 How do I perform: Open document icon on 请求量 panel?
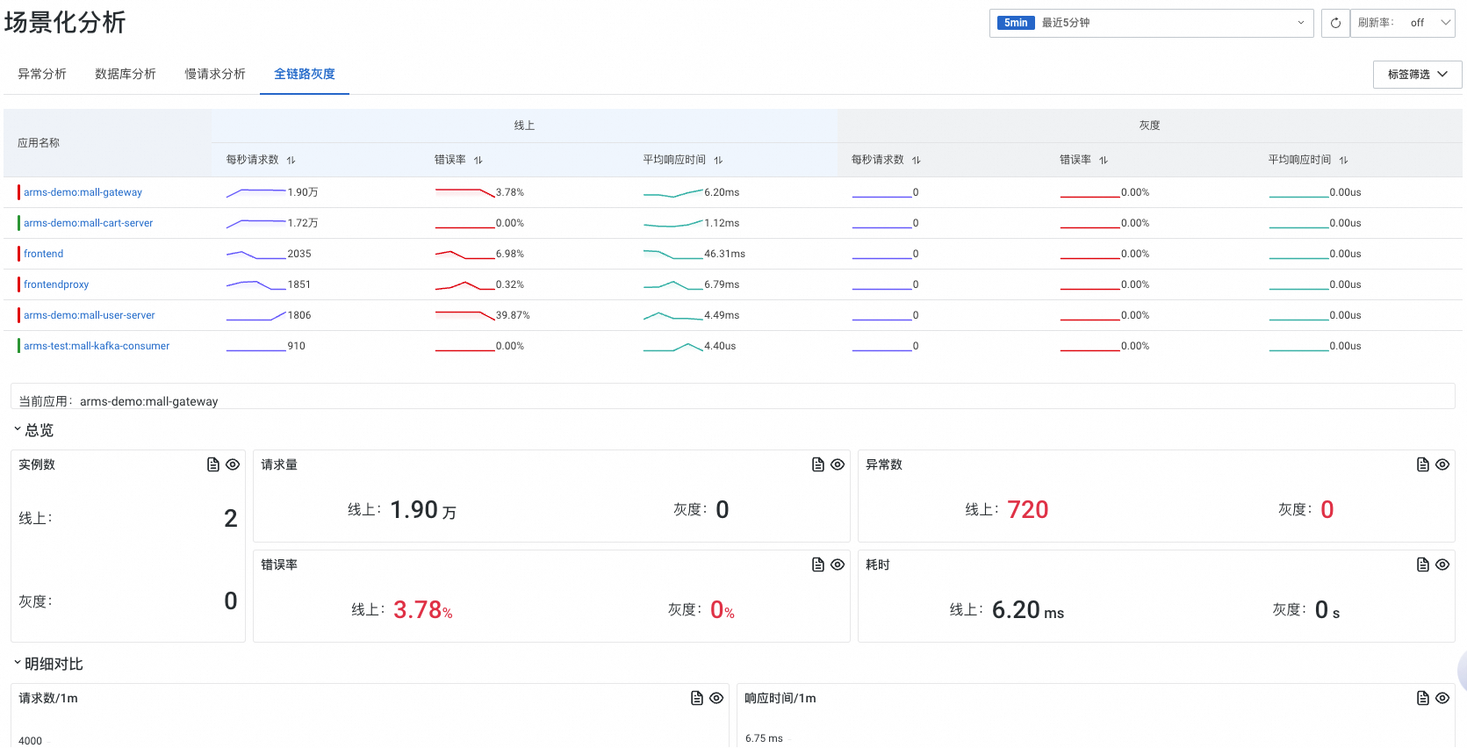pos(818,464)
